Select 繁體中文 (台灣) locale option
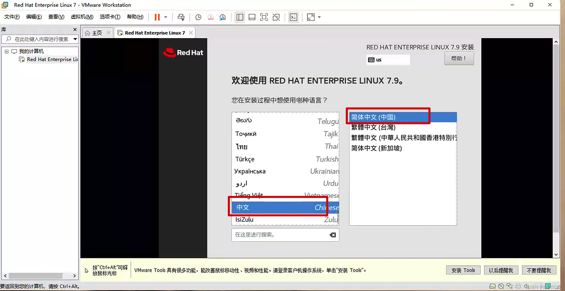Viewport: 565px width, 291px height. (x=373, y=127)
